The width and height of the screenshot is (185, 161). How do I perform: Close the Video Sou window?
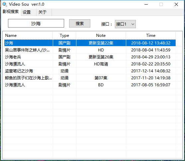pyautogui.click(x=176, y=4)
